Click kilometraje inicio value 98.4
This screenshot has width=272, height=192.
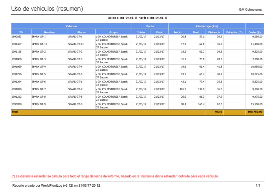[x=183, y=104]
